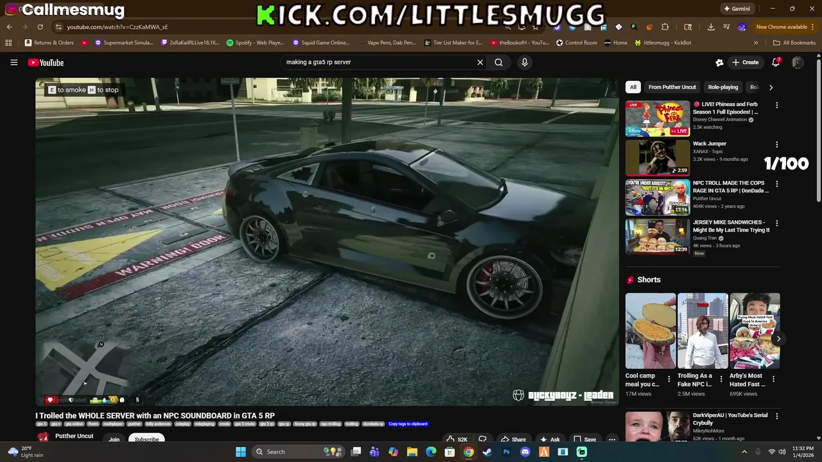822x462 pixels.
Task: Open options for Cool camp meal Short
Action: 669,379
